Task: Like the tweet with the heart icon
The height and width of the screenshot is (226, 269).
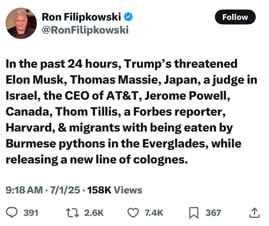Action: (133, 213)
